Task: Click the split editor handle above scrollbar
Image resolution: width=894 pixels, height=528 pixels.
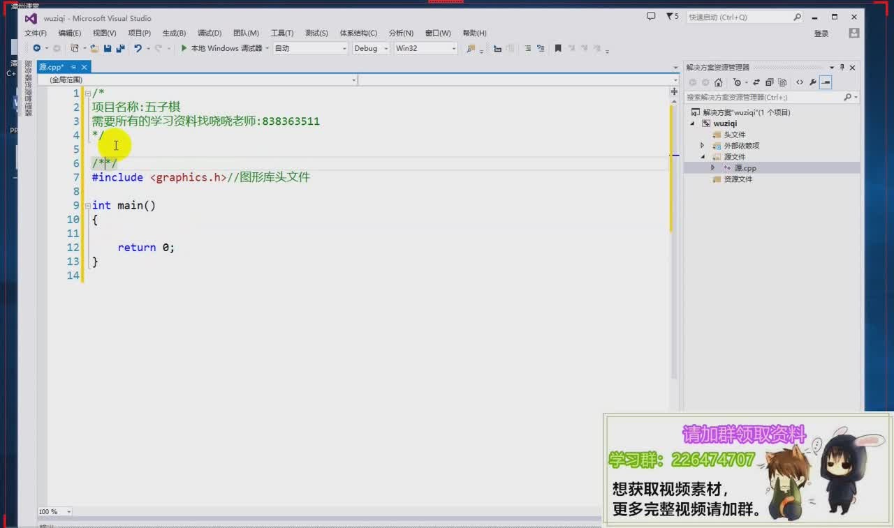Action: coord(674,91)
